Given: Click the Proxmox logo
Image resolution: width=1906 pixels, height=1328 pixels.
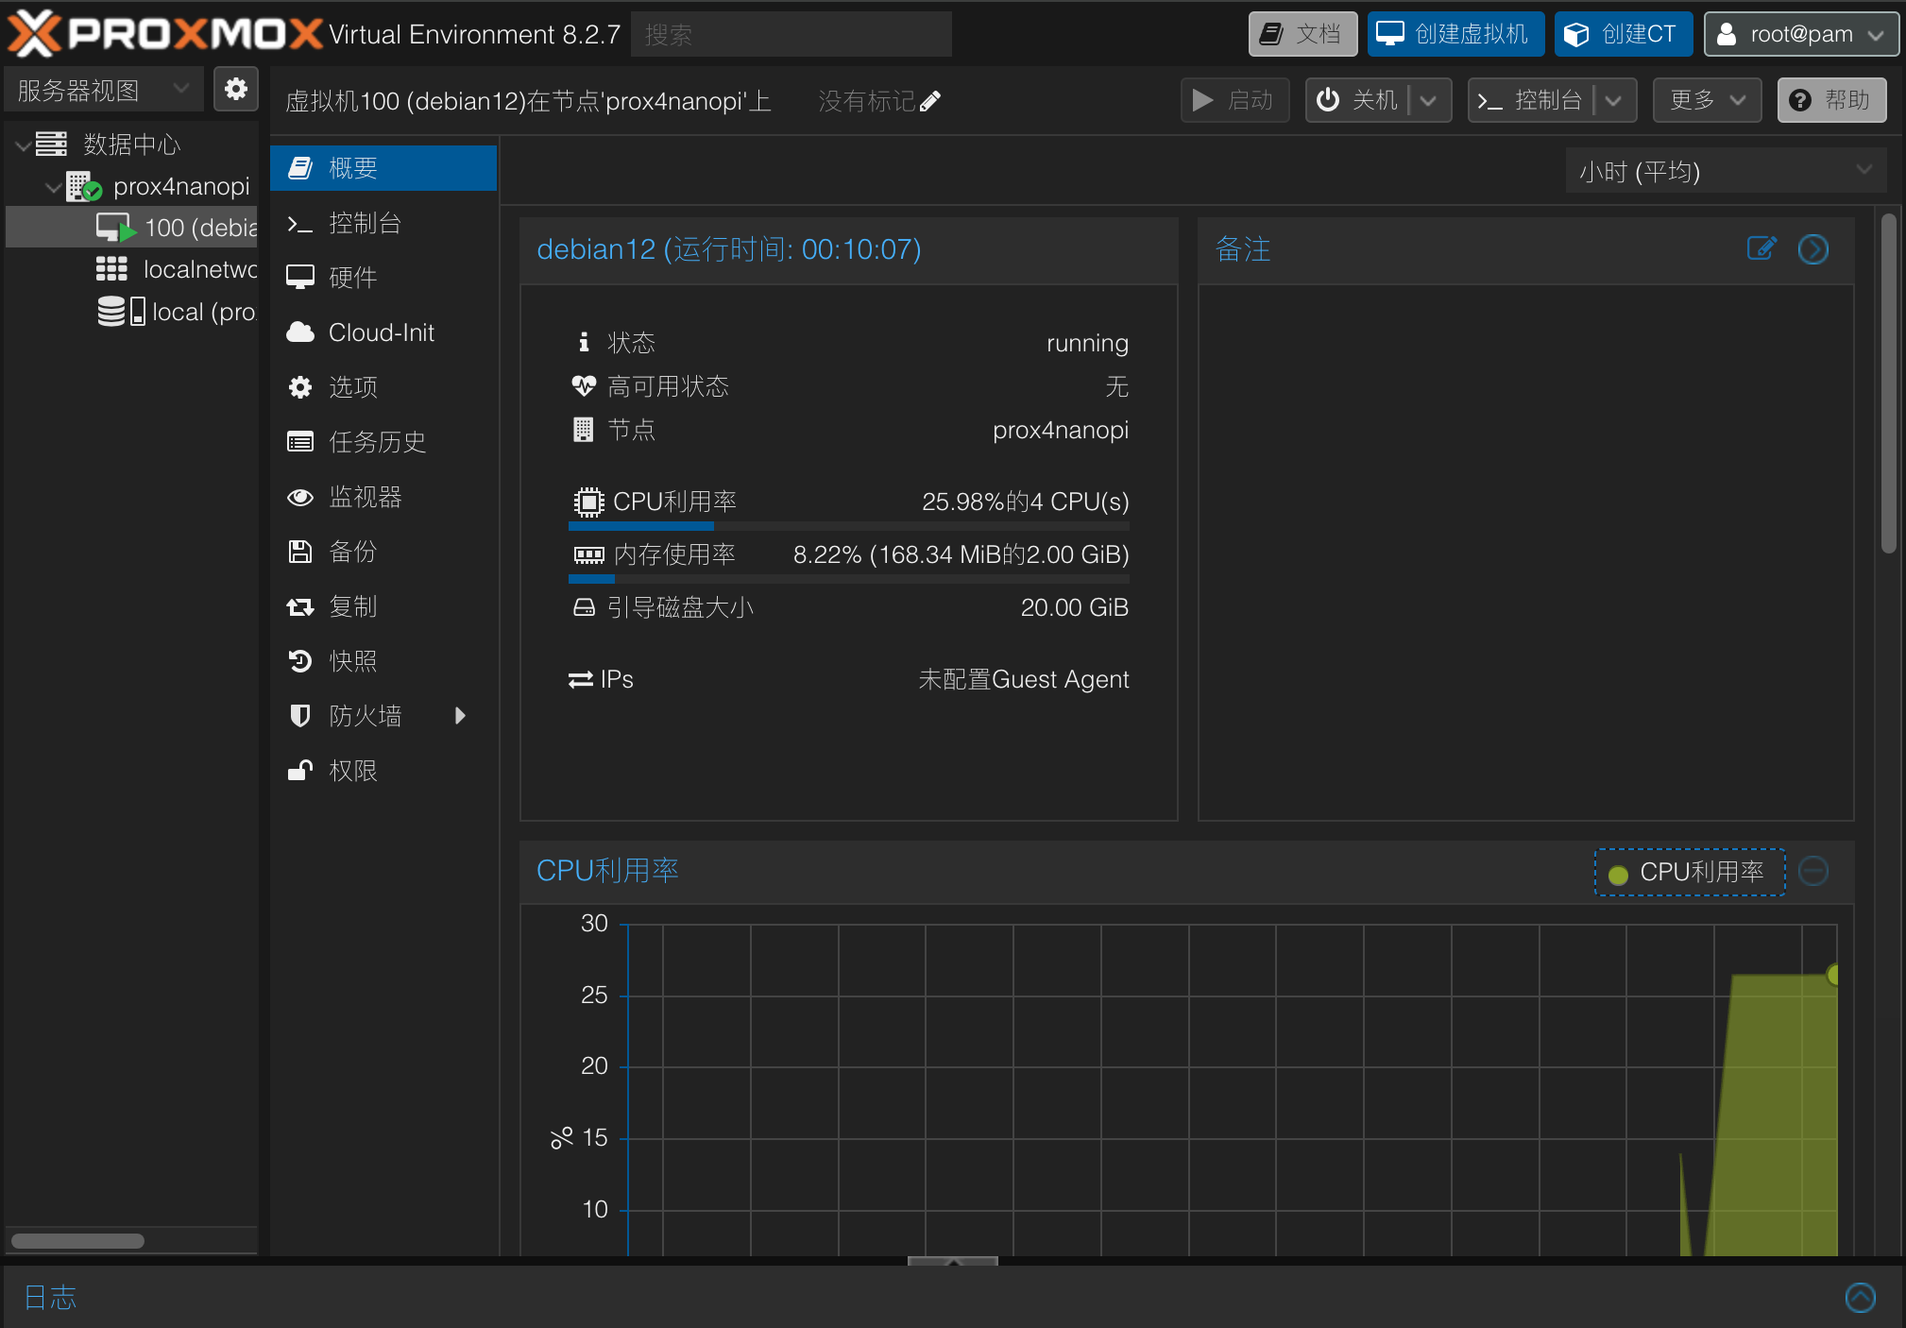Looking at the screenshot, I should point(164,34).
